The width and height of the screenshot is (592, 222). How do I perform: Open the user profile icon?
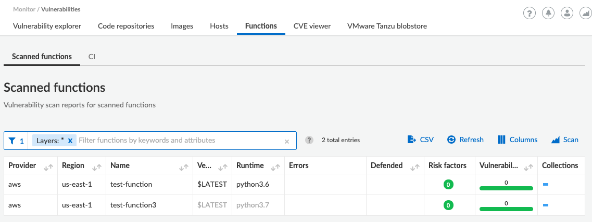(x=566, y=13)
